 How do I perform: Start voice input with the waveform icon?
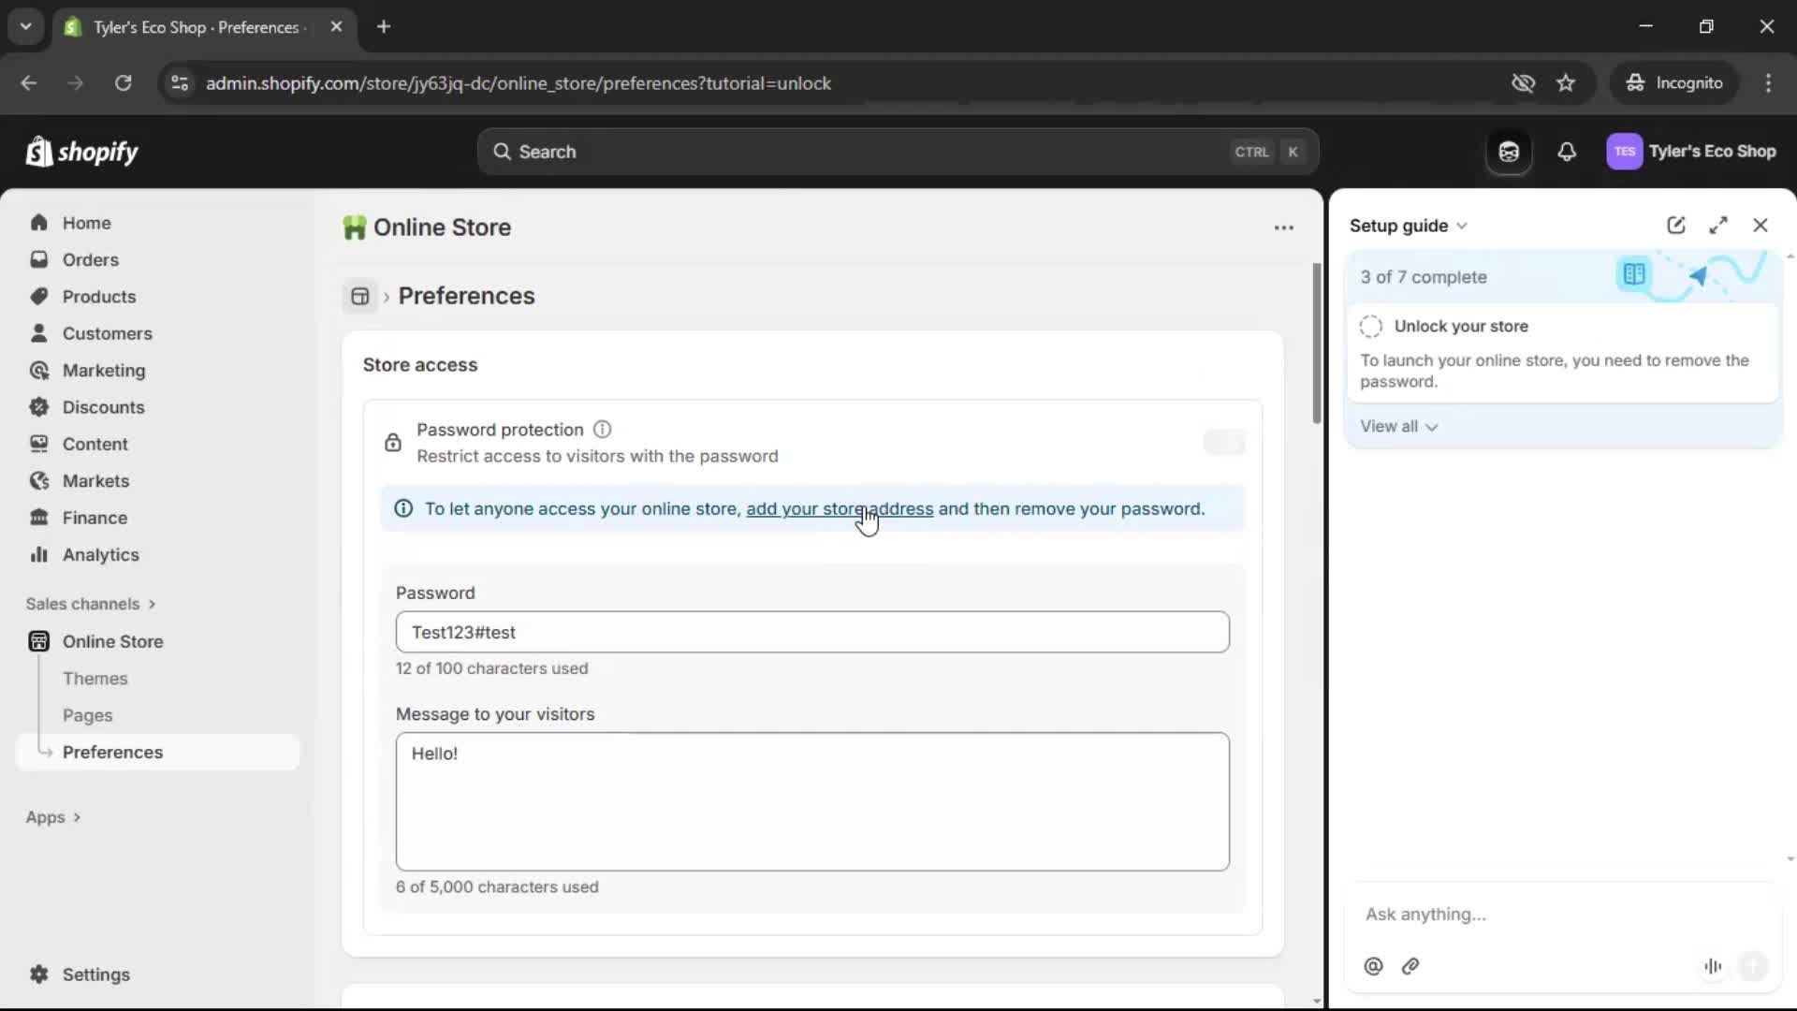[x=1712, y=966]
